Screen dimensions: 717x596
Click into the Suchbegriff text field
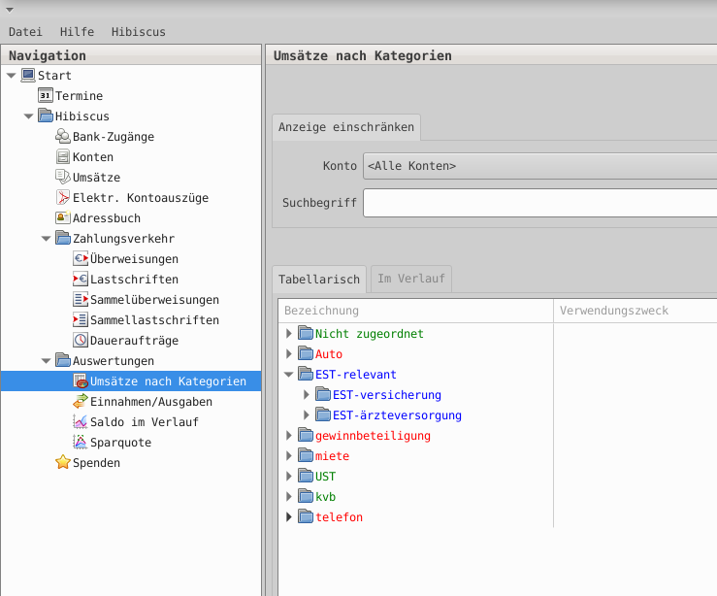point(539,203)
